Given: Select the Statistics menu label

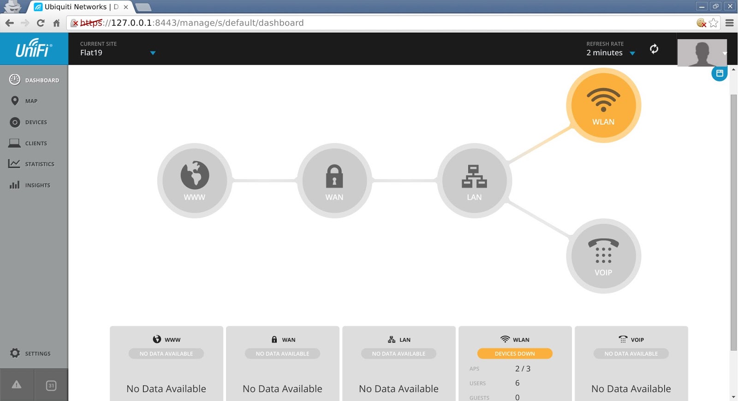Looking at the screenshot, I should (x=40, y=164).
